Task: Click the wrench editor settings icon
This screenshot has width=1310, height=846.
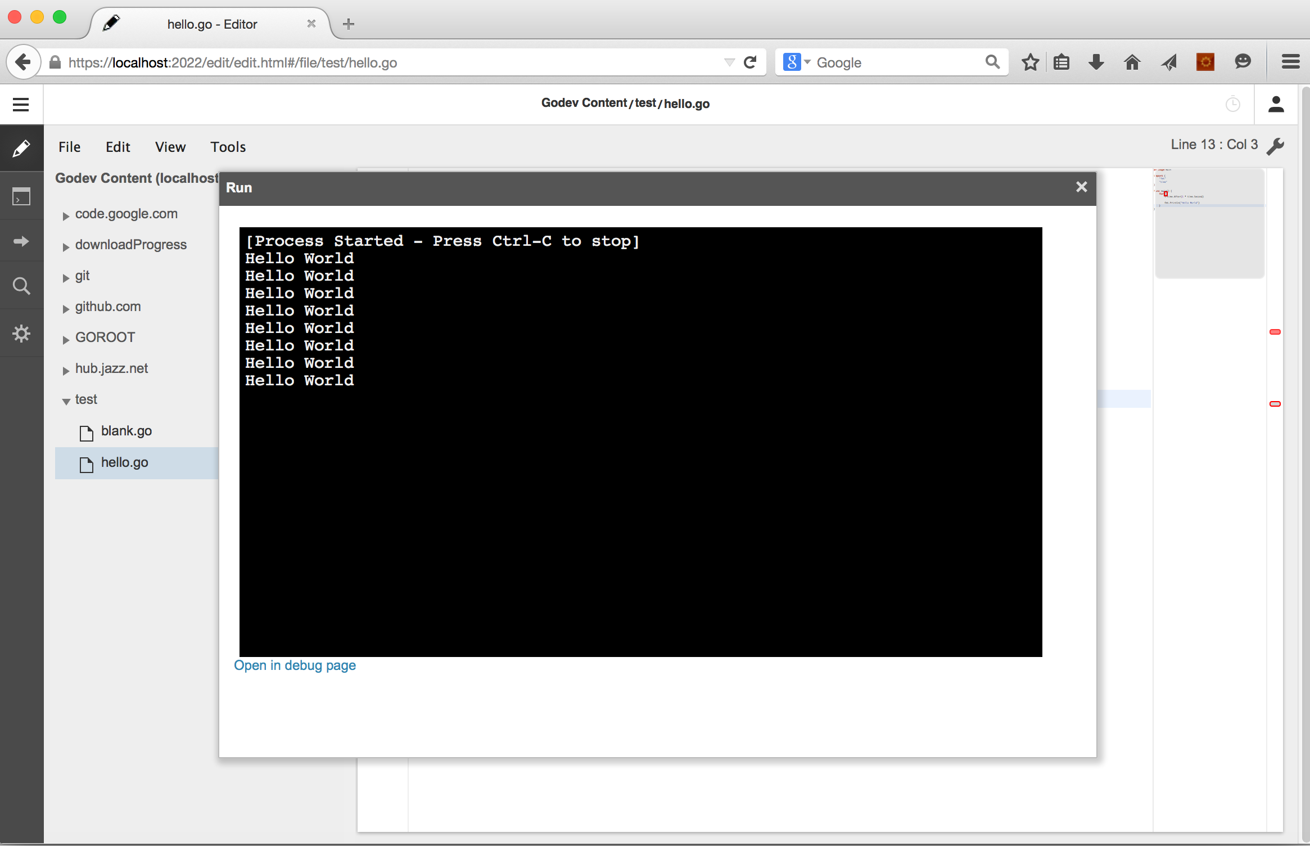Action: 1275,146
